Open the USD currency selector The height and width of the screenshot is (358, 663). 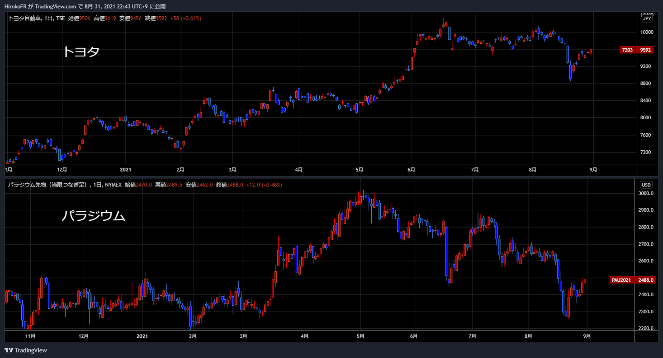[646, 185]
